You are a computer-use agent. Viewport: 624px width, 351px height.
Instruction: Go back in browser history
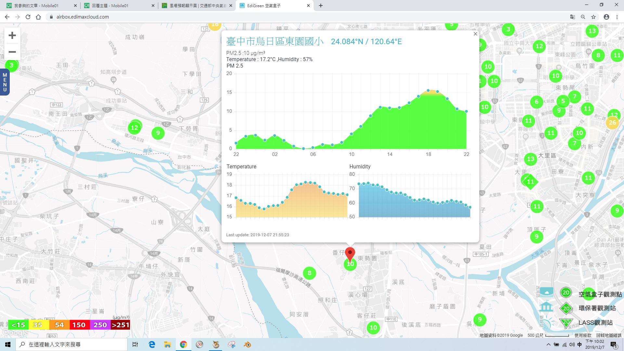click(x=7, y=17)
